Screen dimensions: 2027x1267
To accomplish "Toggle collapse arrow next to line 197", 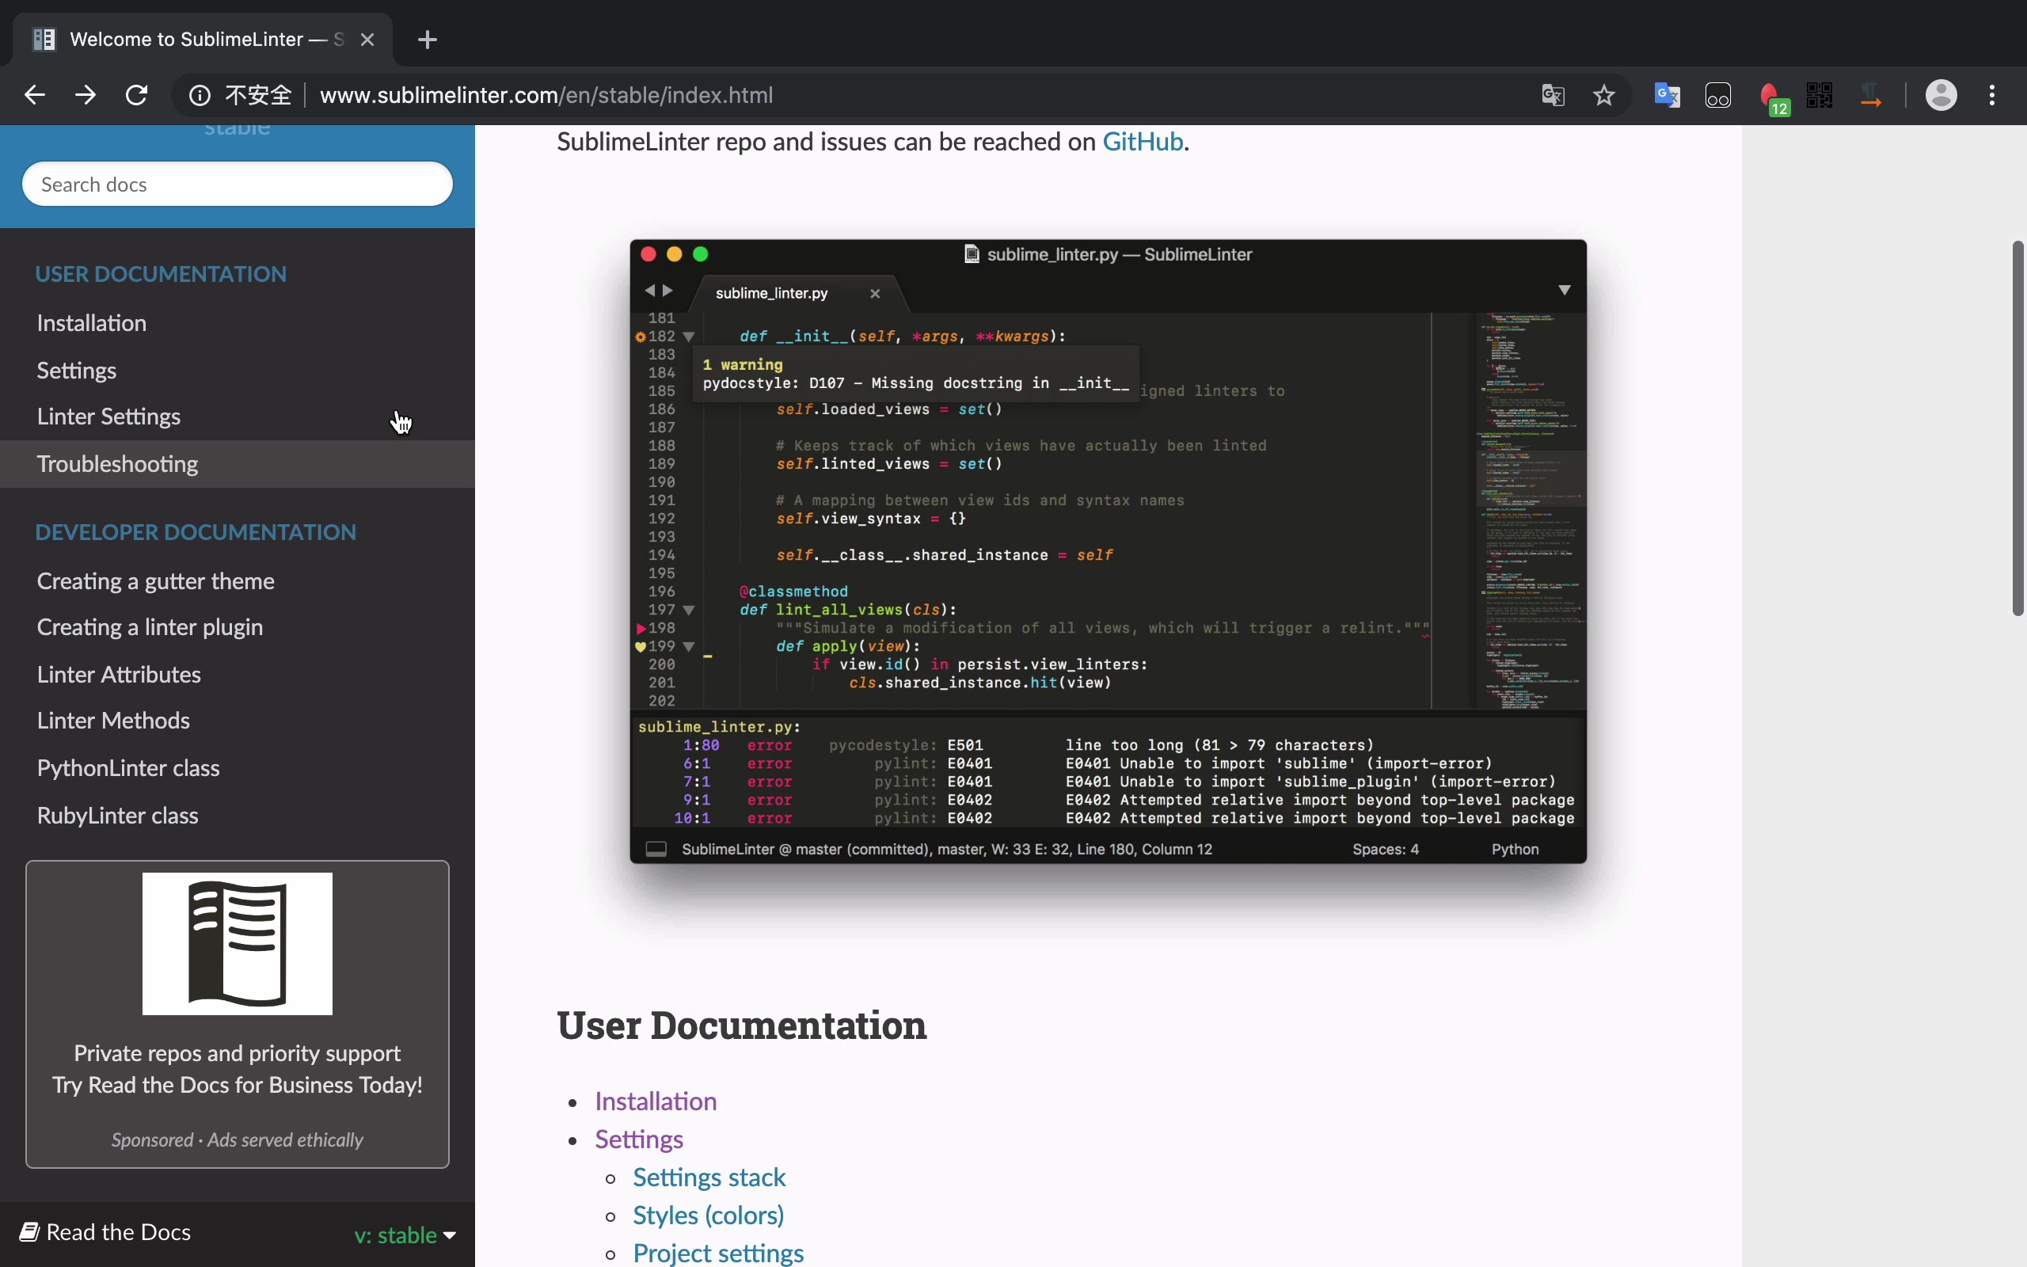I will pos(687,609).
